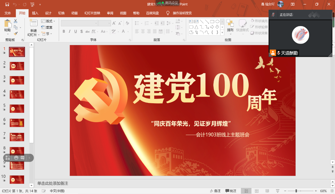
Task: Open Reading View from status bar
Action: 267,191
